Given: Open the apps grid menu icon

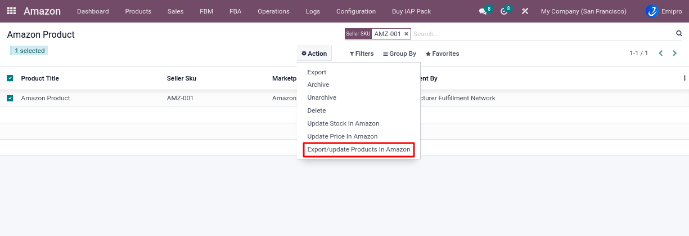Looking at the screenshot, I should 11,11.
